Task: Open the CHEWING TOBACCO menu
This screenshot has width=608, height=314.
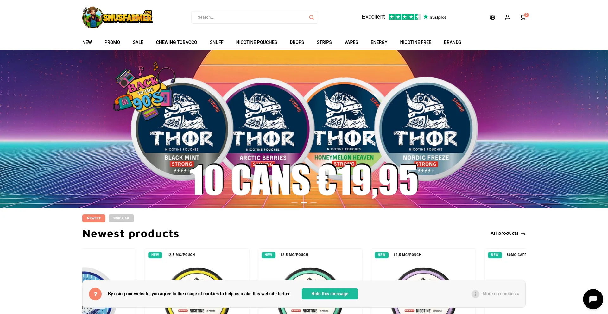Action: [x=176, y=42]
